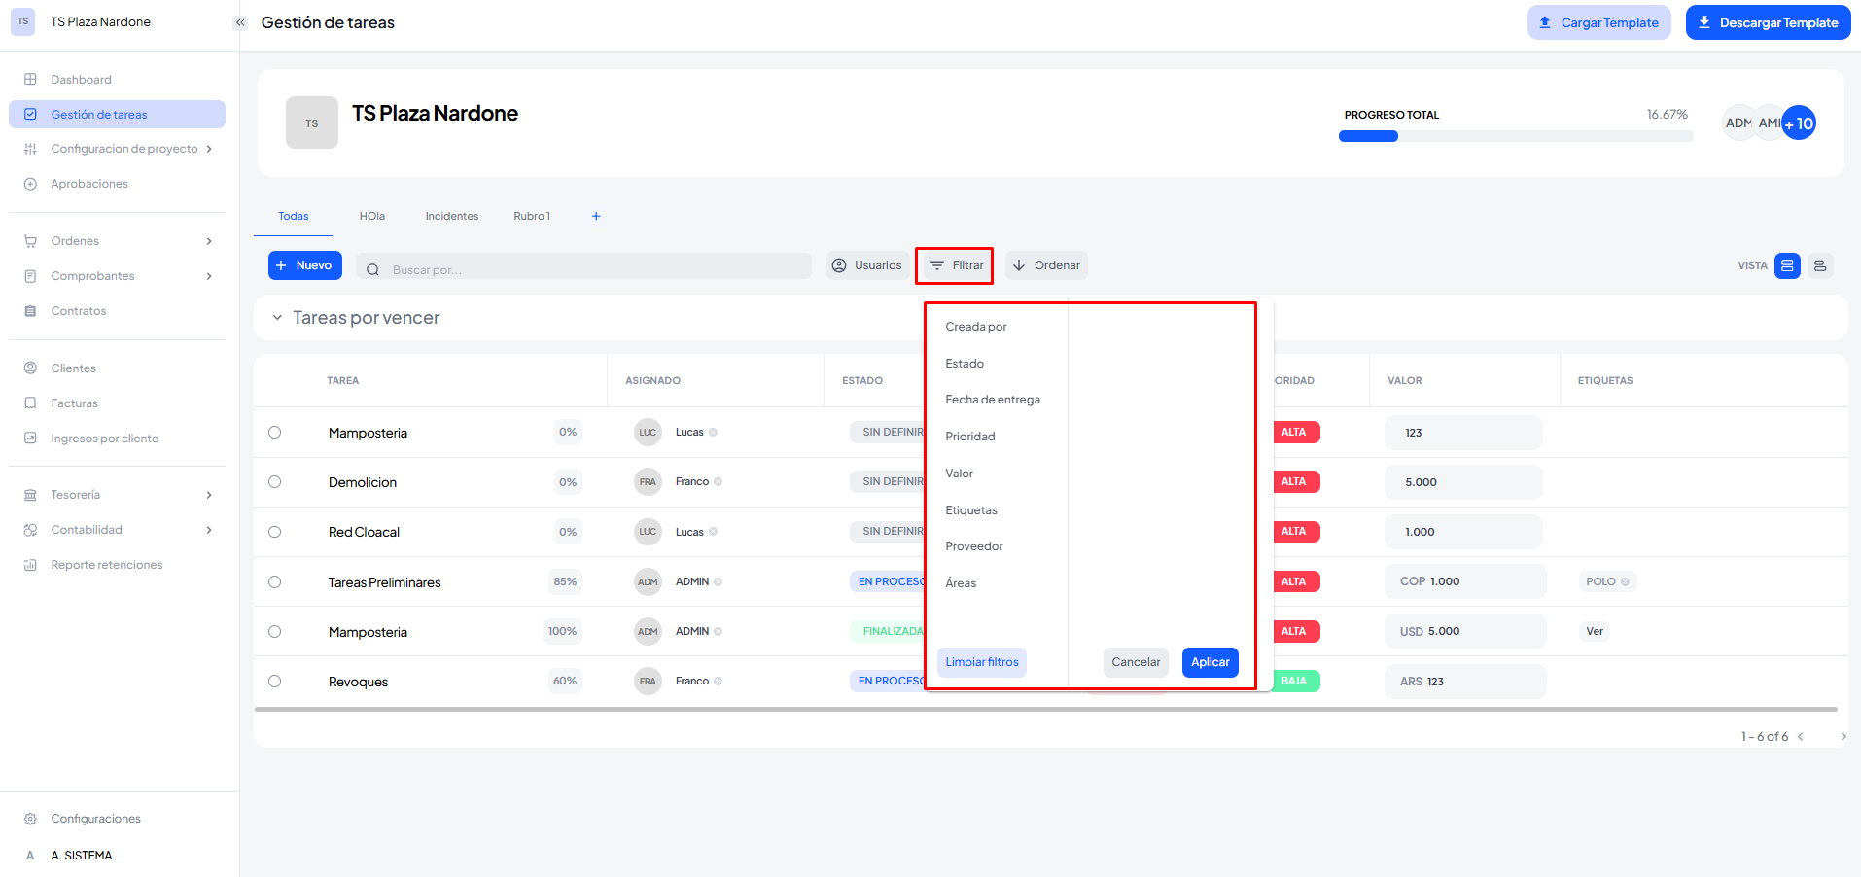Click the +10 members avatar badge

(1799, 123)
